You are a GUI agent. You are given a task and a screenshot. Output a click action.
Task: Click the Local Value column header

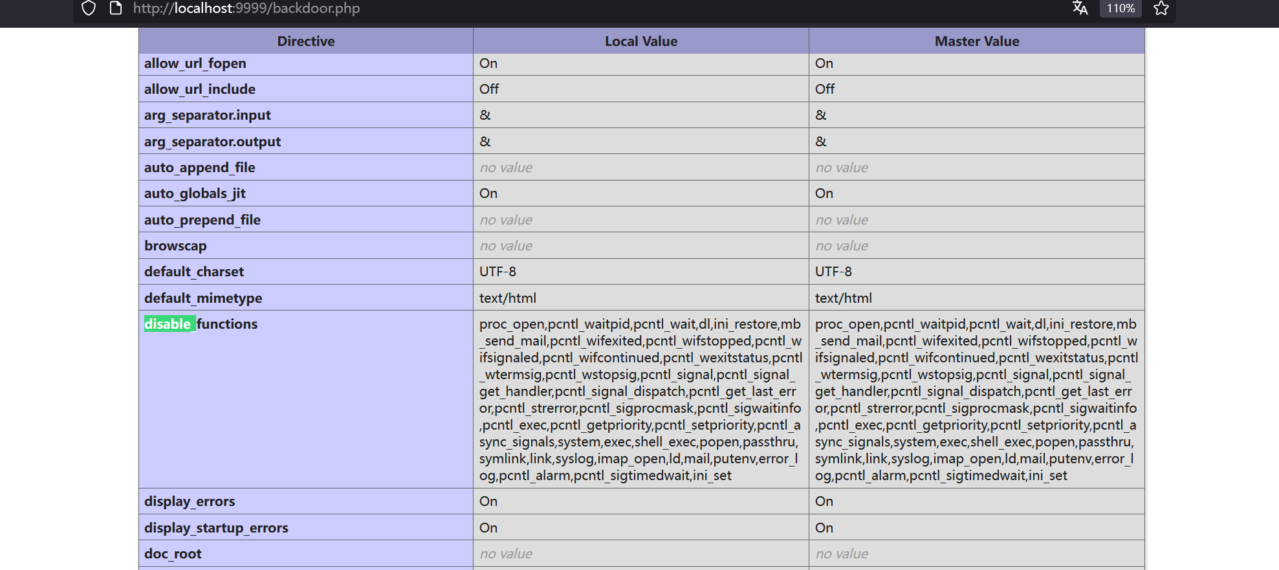point(640,41)
